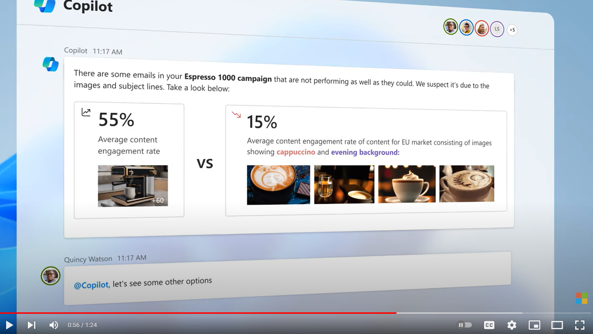
Task: Mute the video volume
Action: click(x=54, y=325)
